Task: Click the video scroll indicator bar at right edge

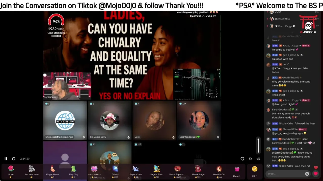Action: click(x=258, y=145)
